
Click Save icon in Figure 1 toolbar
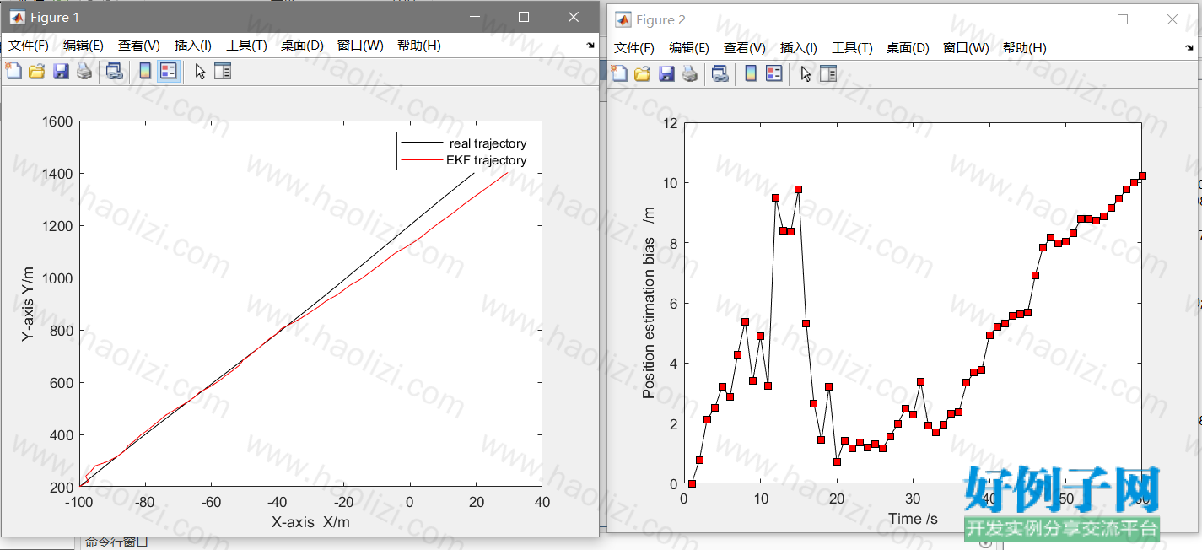pos(61,71)
